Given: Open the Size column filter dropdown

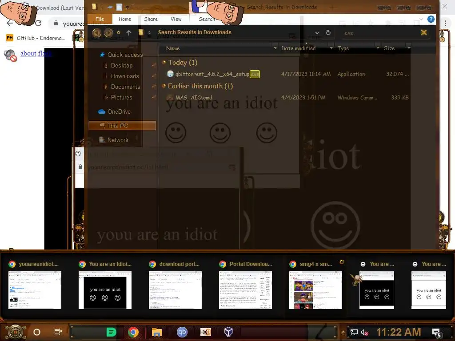Looking at the screenshot, I should [409, 48].
